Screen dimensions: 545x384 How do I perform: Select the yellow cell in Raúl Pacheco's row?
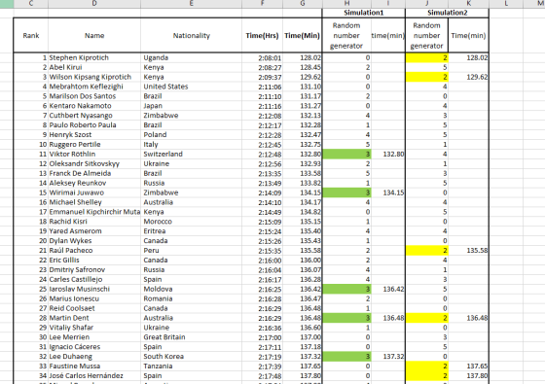click(x=427, y=251)
